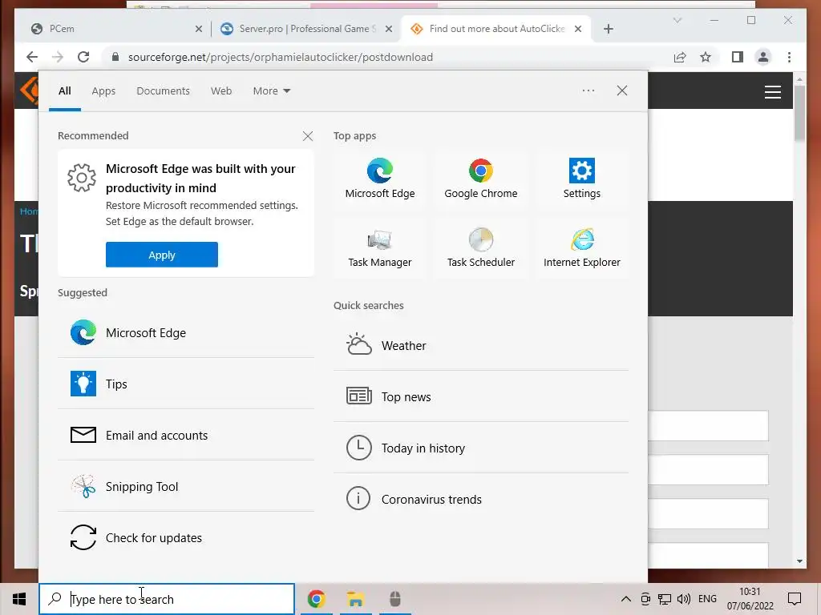Open search panel options ellipsis

[588, 90]
